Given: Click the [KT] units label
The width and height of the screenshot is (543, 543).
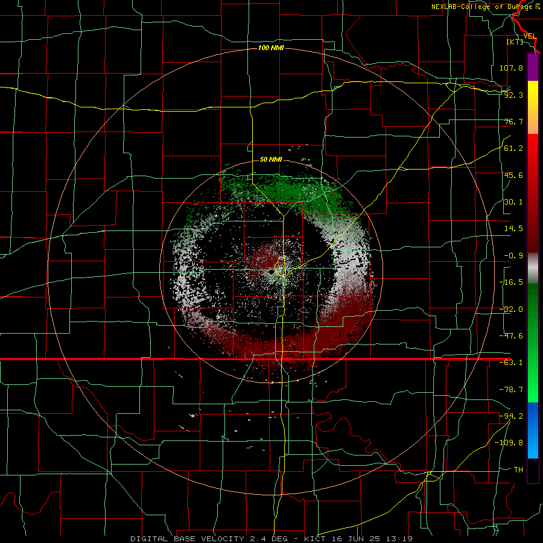Looking at the screenshot, I should coord(515,42).
